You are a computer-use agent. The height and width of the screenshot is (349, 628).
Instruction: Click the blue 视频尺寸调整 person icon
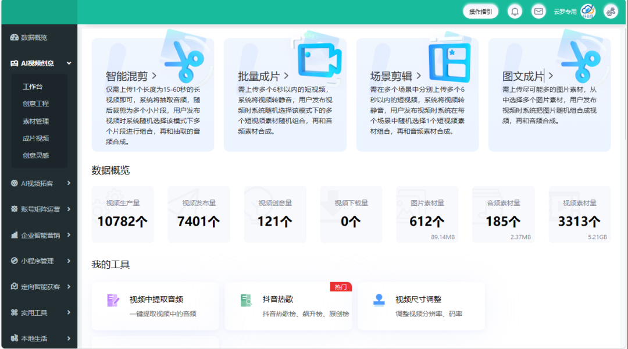379,300
